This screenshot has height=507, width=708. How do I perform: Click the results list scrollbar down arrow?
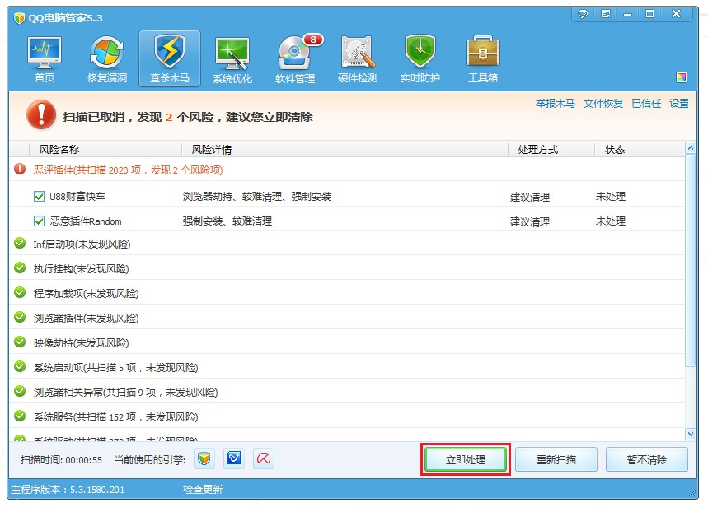tap(691, 434)
